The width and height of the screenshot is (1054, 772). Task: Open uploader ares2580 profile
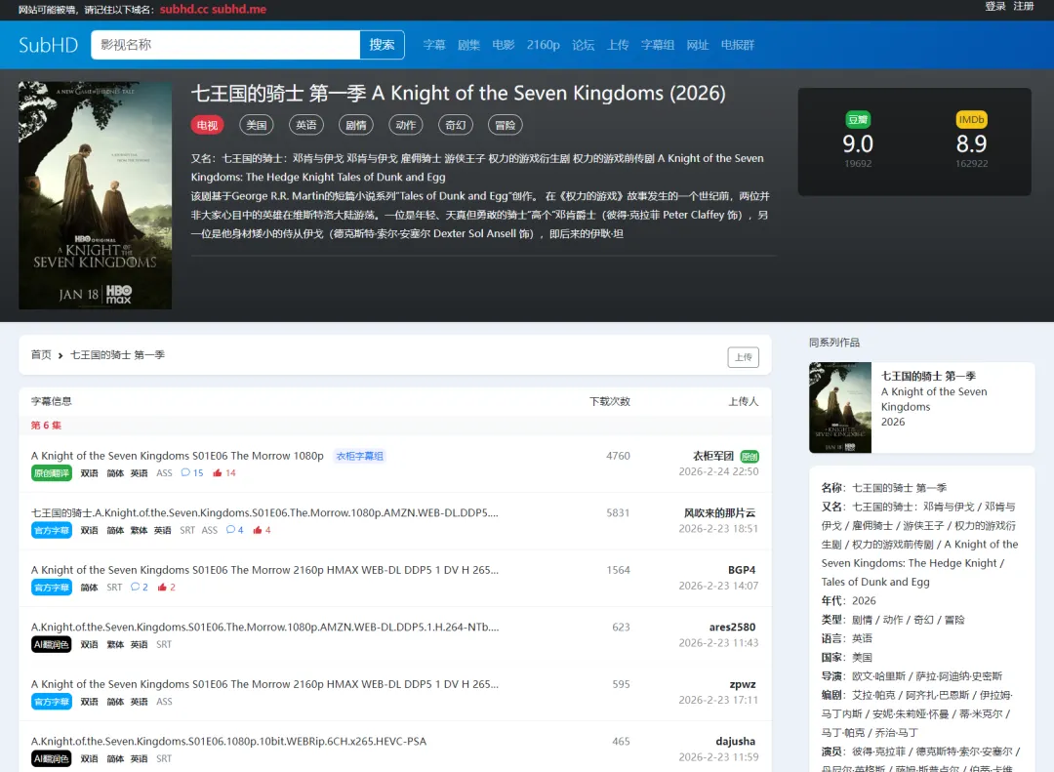pos(732,628)
